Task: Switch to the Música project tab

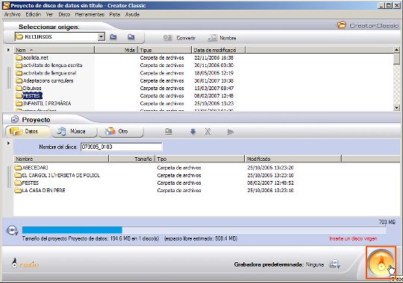Action: 74,131
